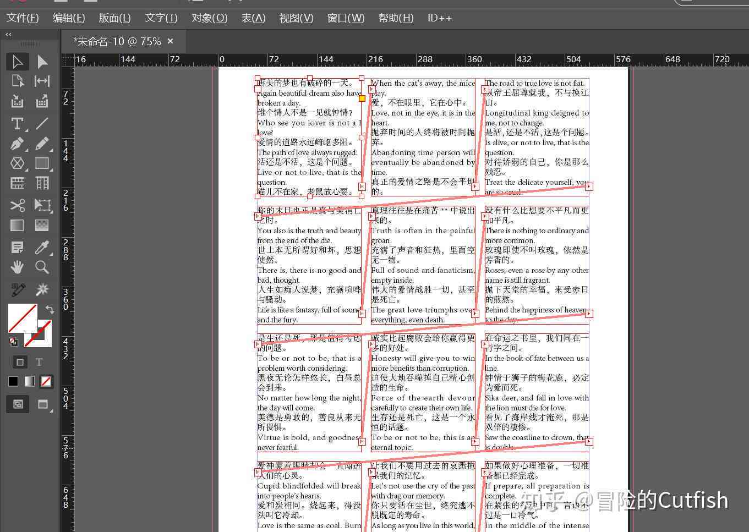Select the Direct Selection tool (white arrow)

click(42, 61)
